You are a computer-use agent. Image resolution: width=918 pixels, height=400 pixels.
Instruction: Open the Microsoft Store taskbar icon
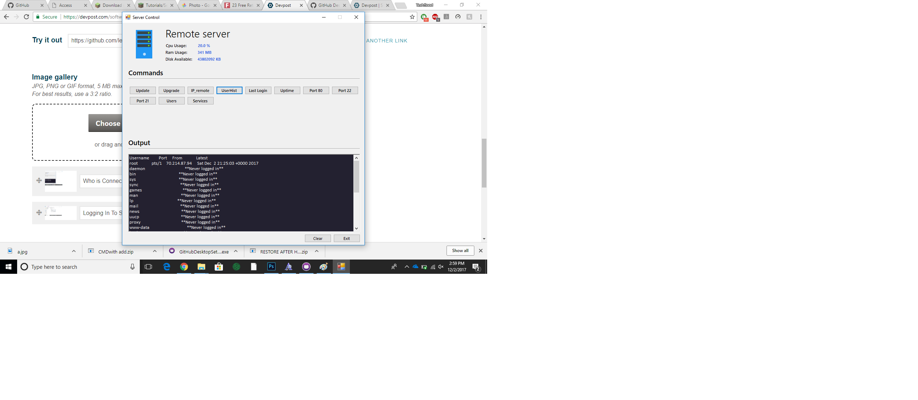pos(219,267)
